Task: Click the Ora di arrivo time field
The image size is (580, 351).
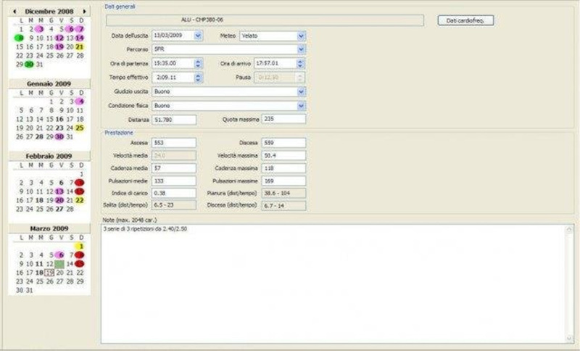Action: coord(275,64)
